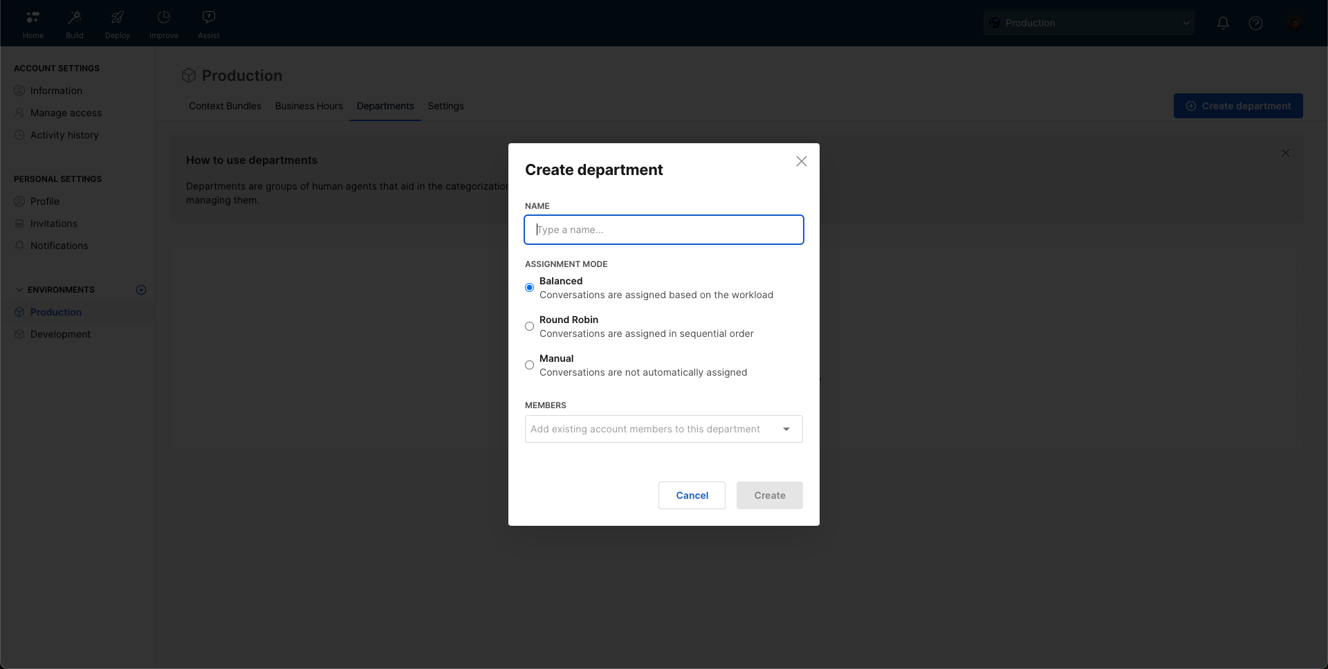Open notifications bell icon in header
This screenshot has width=1328, height=669.
point(1223,23)
